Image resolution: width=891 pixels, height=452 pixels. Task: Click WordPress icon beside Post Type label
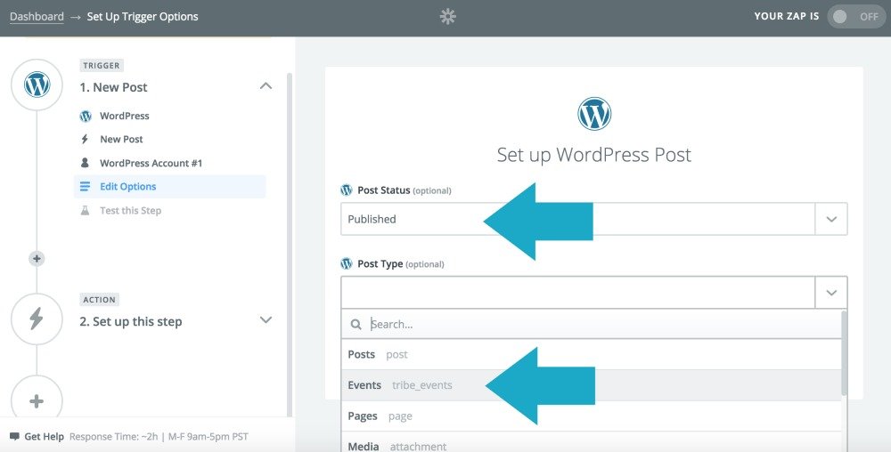pyautogui.click(x=347, y=263)
